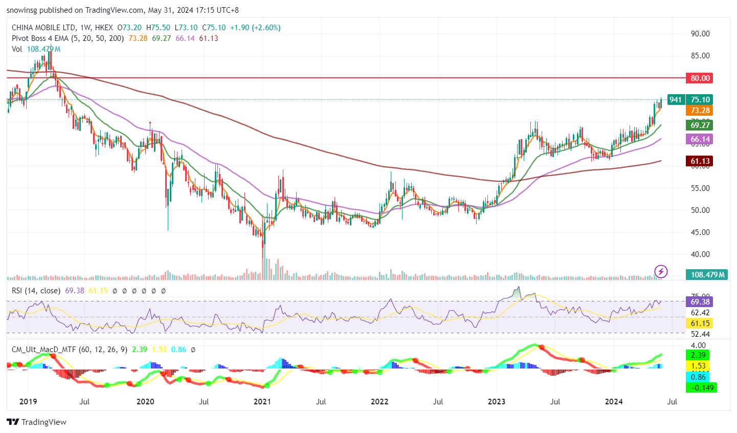Click the 941 countdown label
Viewport: 737px width, 433px height.
pyautogui.click(x=676, y=100)
